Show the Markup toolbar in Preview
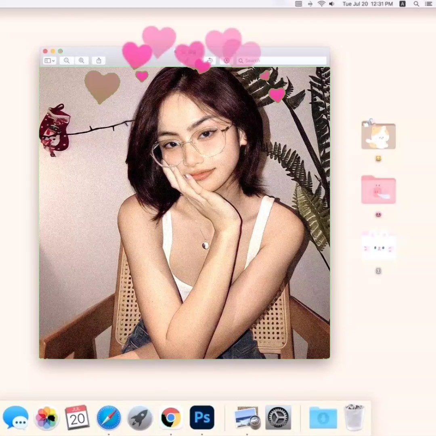This screenshot has height=436, width=436. pos(226,61)
